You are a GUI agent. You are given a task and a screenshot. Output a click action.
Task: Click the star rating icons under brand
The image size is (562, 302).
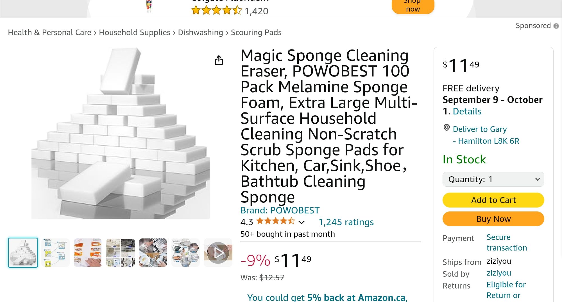point(275,221)
